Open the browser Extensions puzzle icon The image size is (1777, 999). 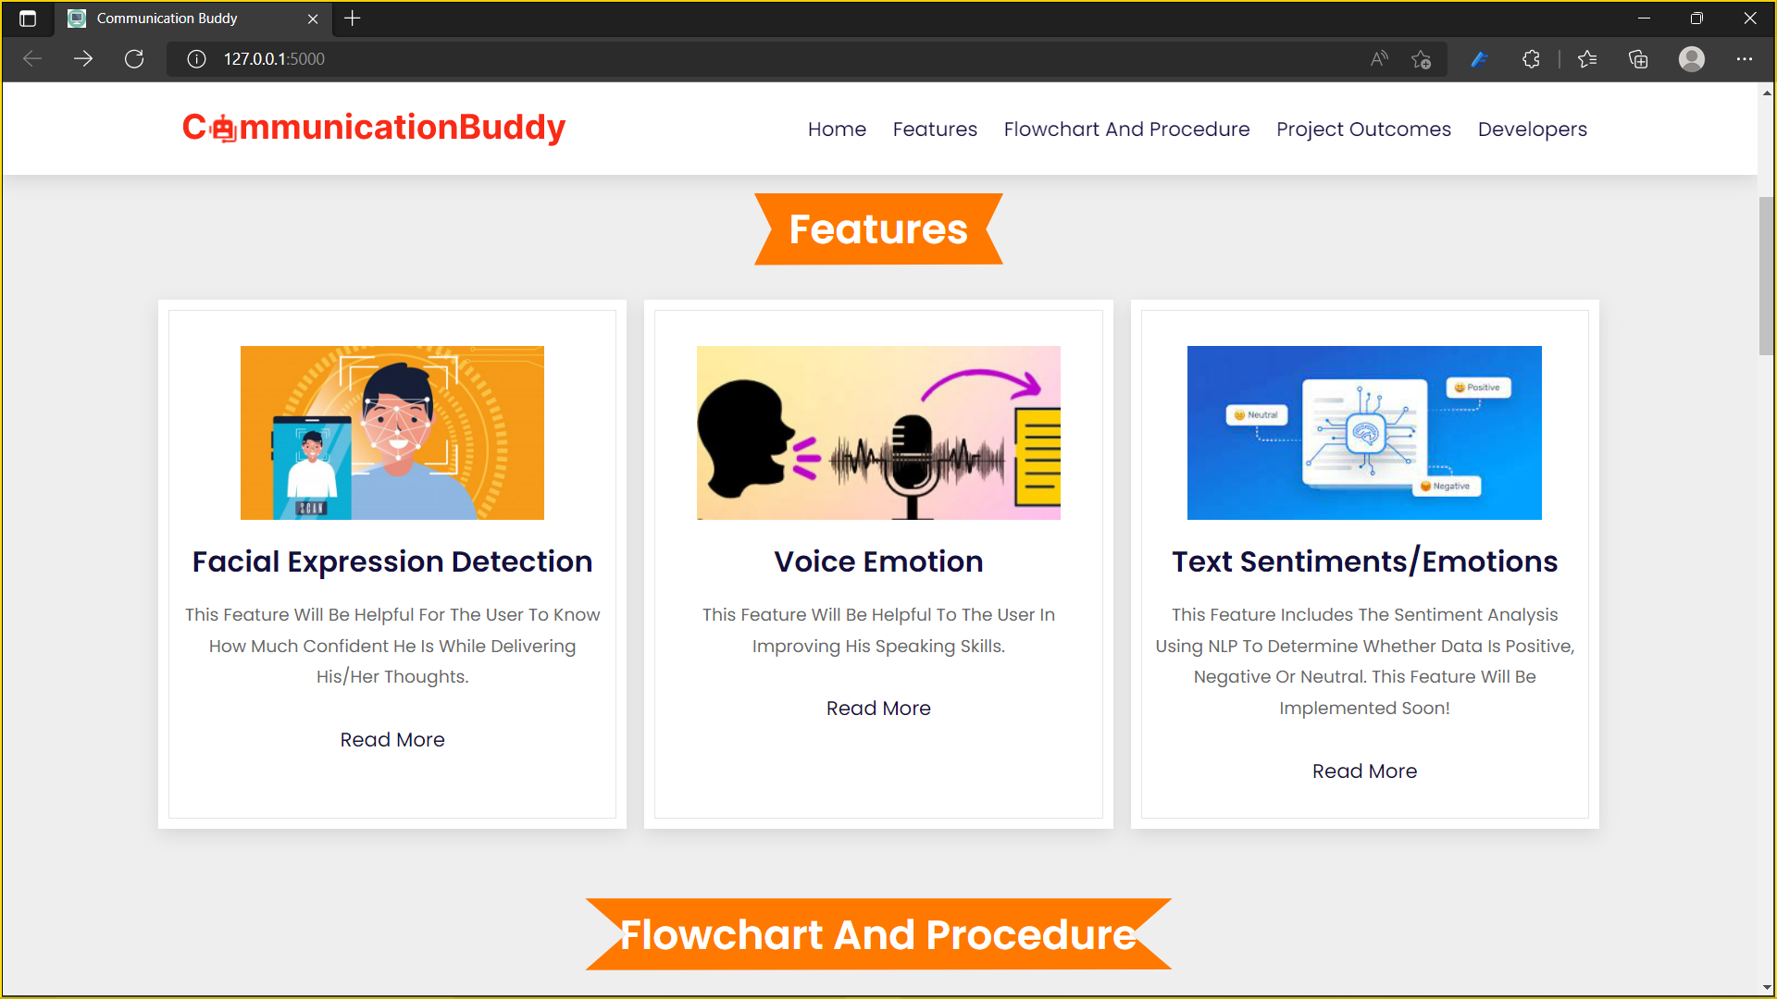pos(1531,59)
